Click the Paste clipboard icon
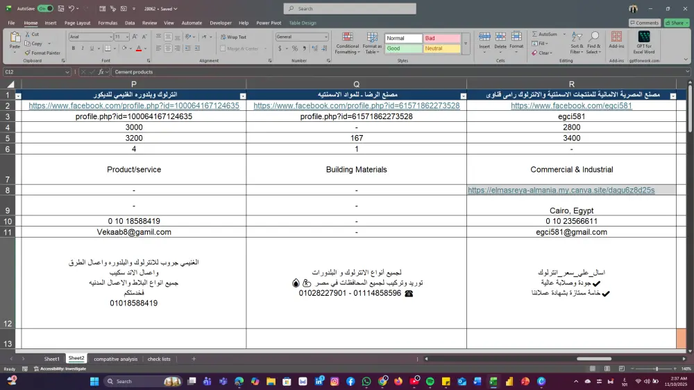The width and height of the screenshot is (694, 390). point(15,37)
